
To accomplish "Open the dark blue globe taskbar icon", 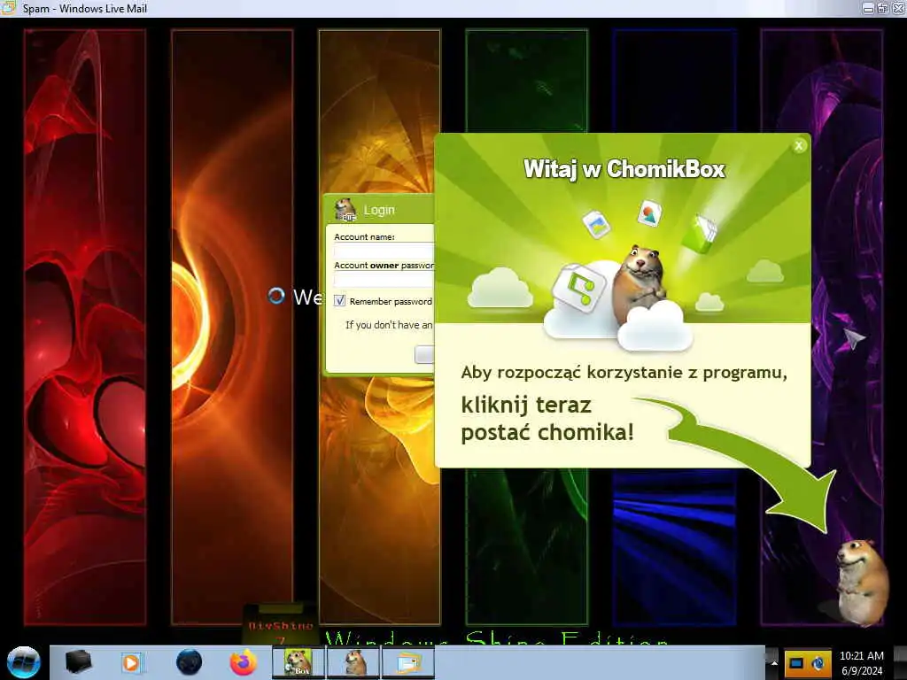I will [189, 662].
